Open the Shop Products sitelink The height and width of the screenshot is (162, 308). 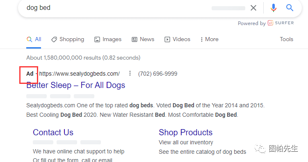[x=185, y=132]
